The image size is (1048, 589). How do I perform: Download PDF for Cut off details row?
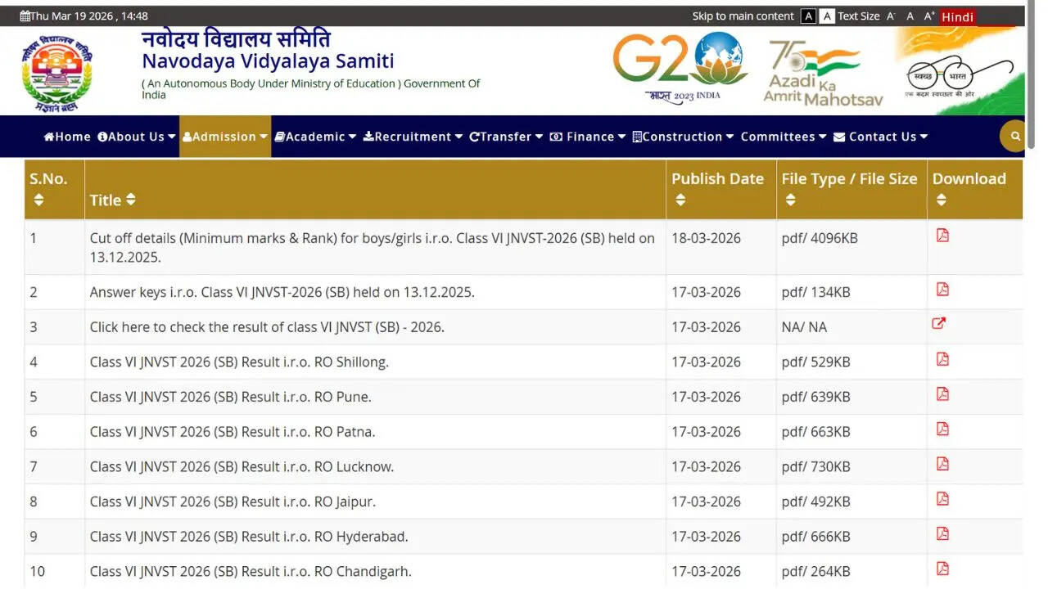click(942, 236)
